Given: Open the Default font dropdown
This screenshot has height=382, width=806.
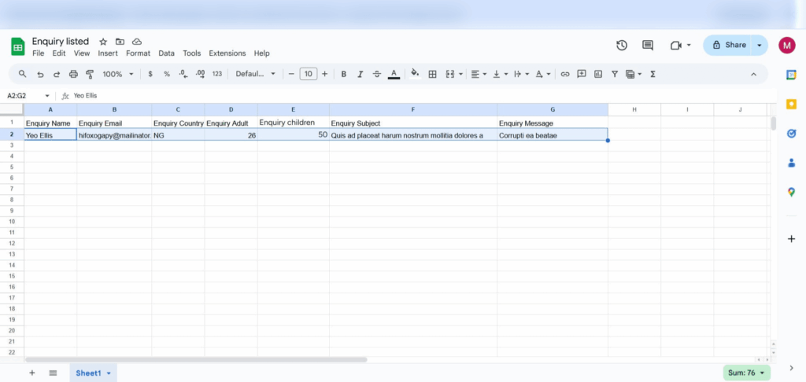Looking at the screenshot, I should tap(256, 74).
